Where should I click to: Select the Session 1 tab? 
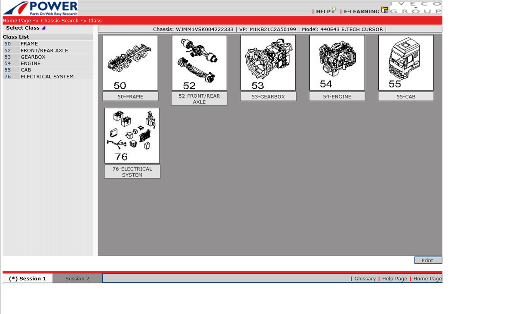point(28,279)
